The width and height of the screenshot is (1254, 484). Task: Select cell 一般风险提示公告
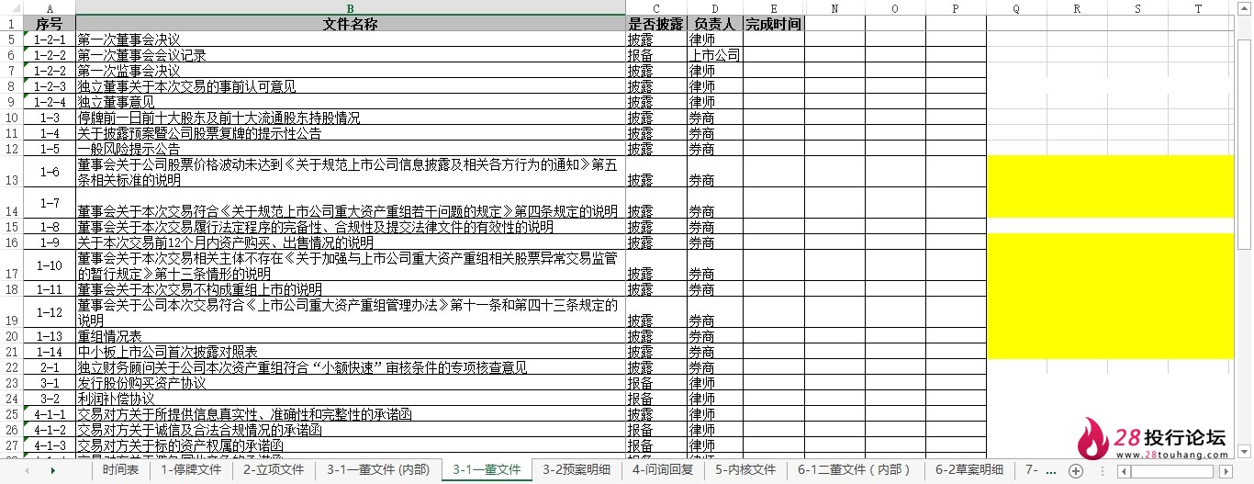pyautogui.click(x=351, y=149)
